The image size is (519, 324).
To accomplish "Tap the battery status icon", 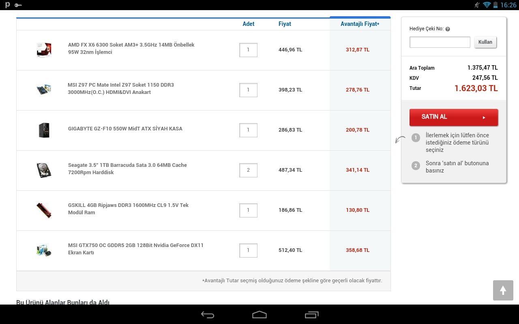I will click(495, 5).
